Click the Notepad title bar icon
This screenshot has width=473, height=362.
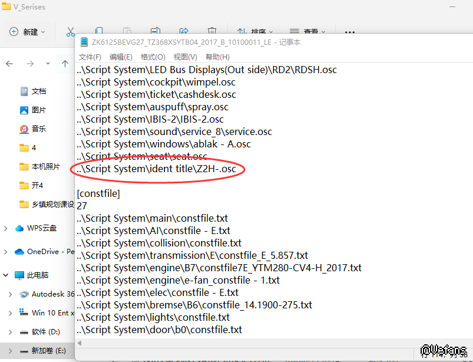[84, 42]
